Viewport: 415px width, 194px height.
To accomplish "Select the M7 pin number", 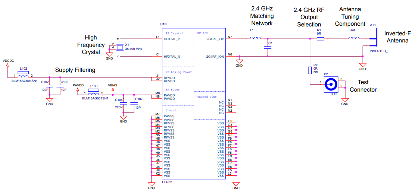I will tap(158, 114).
